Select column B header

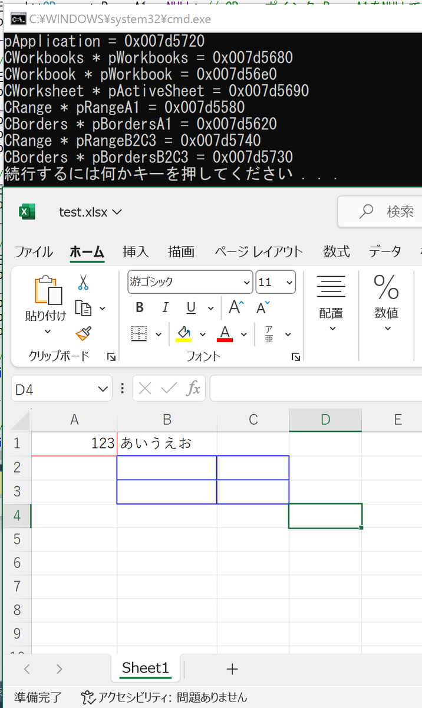point(167,420)
